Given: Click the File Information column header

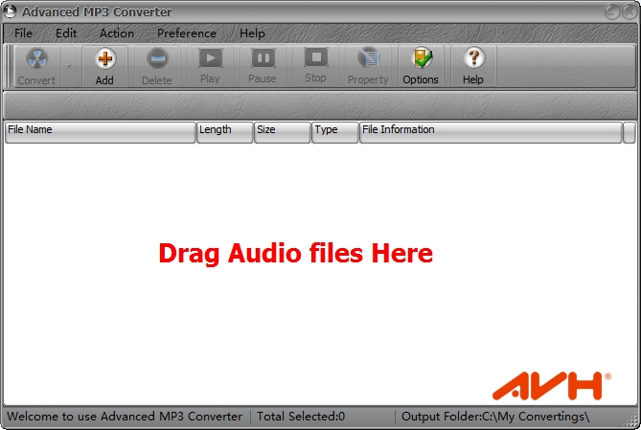Looking at the screenshot, I should pyautogui.click(x=491, y=132).
